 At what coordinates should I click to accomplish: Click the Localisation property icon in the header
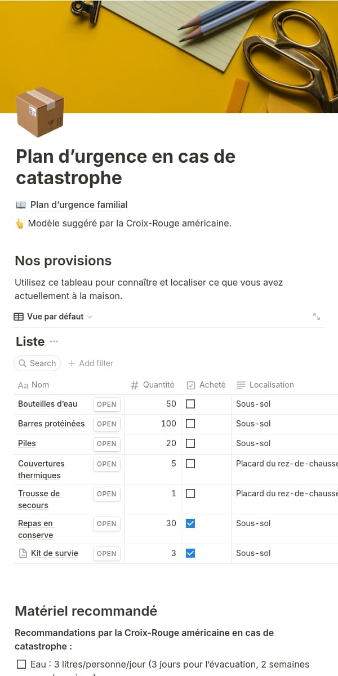pos(241,385)
